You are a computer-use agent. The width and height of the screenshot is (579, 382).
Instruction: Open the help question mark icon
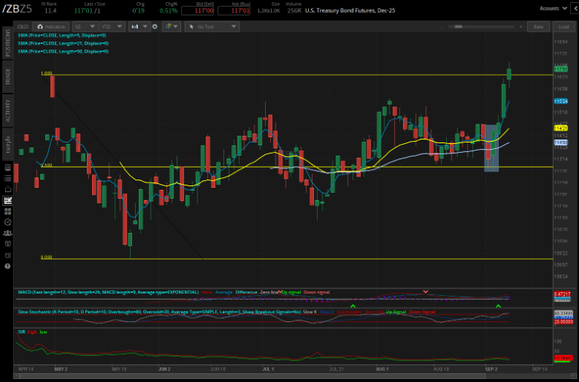tap(7, 266)
